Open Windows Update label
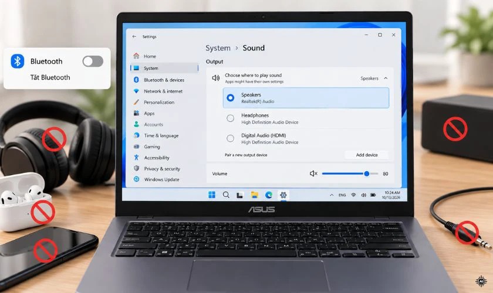The image size is (493, 293). click(x=161, y=180)
